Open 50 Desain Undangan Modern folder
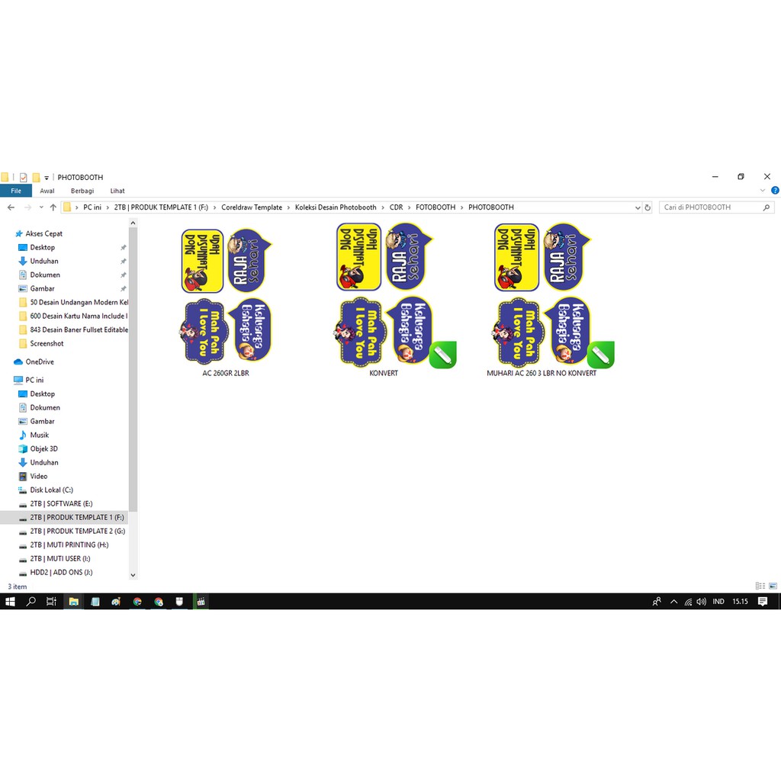 click(73, 302)
